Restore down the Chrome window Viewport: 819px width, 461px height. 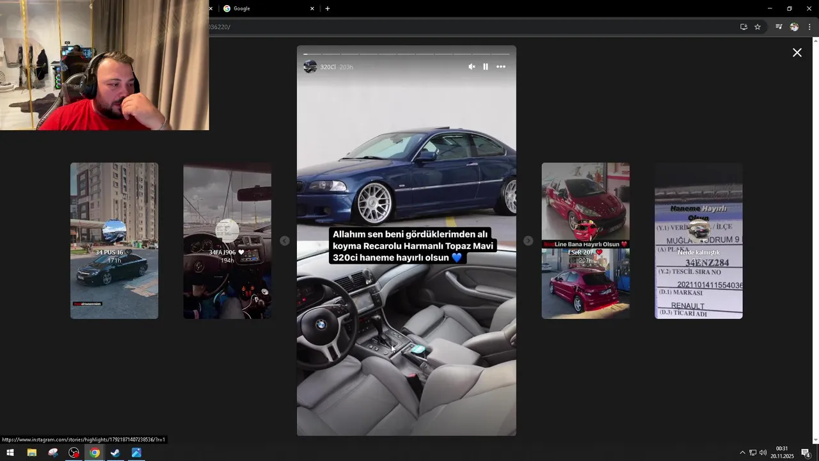tap(789, 8)
